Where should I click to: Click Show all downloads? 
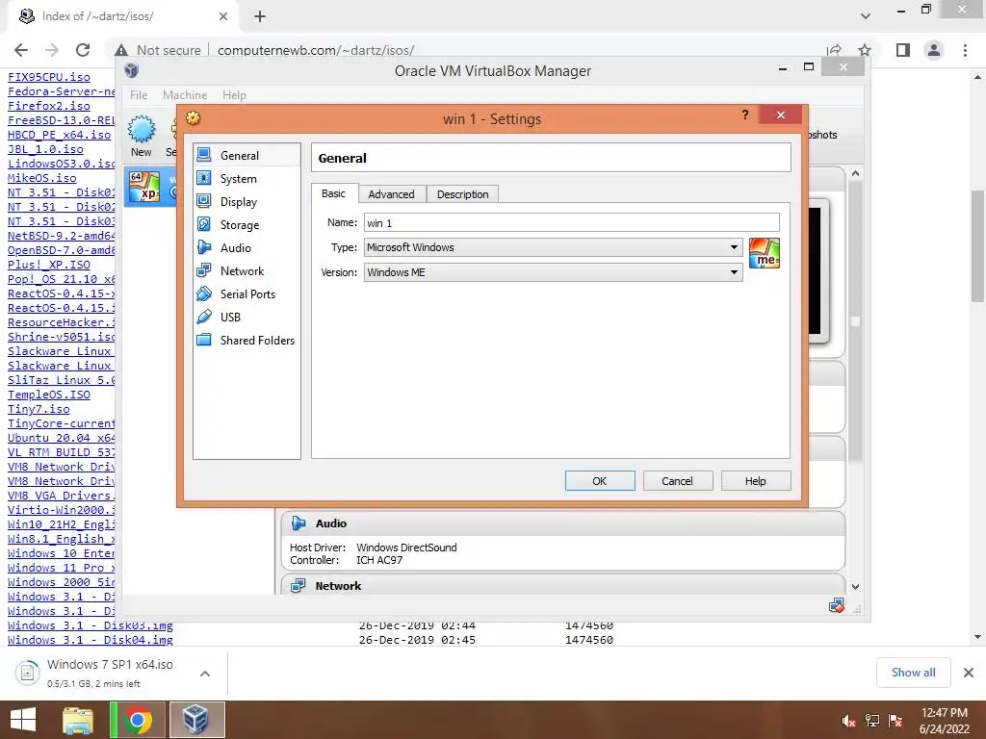[913, 673]
